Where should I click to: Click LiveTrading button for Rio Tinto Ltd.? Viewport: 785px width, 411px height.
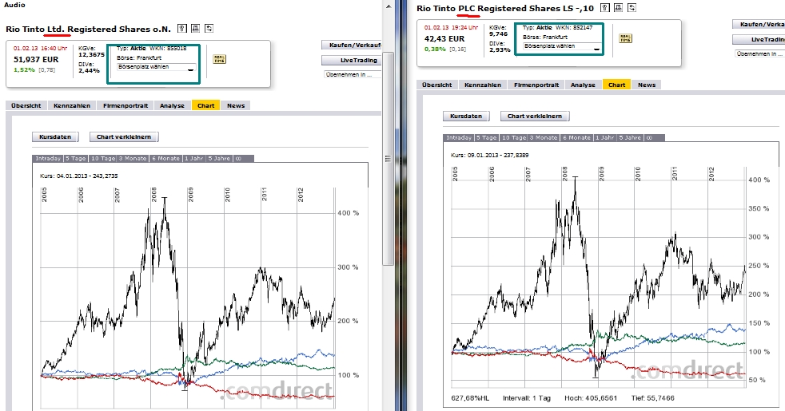[x=352, y=60]
